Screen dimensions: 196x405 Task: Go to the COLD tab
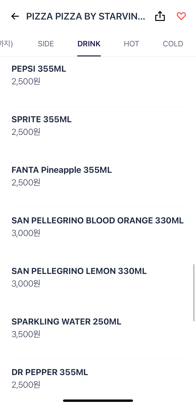point(173,44)
